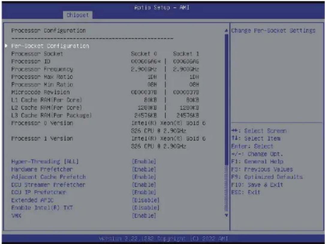Click L3 Cache RAM(Per Package) label
The width and height of the screenshot is (325, 244).
tap(51, 115)
